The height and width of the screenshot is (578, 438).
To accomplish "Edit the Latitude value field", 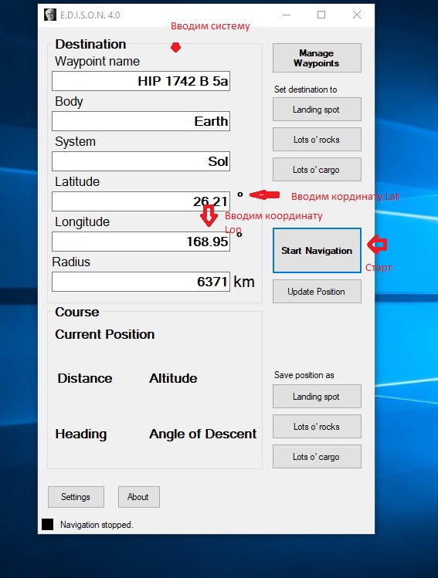I will tap(141, 201).
